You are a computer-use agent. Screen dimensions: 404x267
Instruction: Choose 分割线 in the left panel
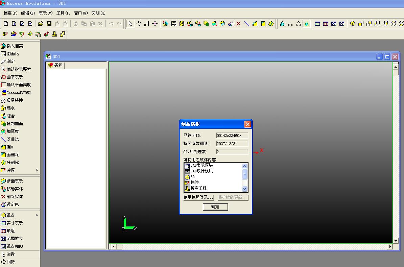[10, 163]
